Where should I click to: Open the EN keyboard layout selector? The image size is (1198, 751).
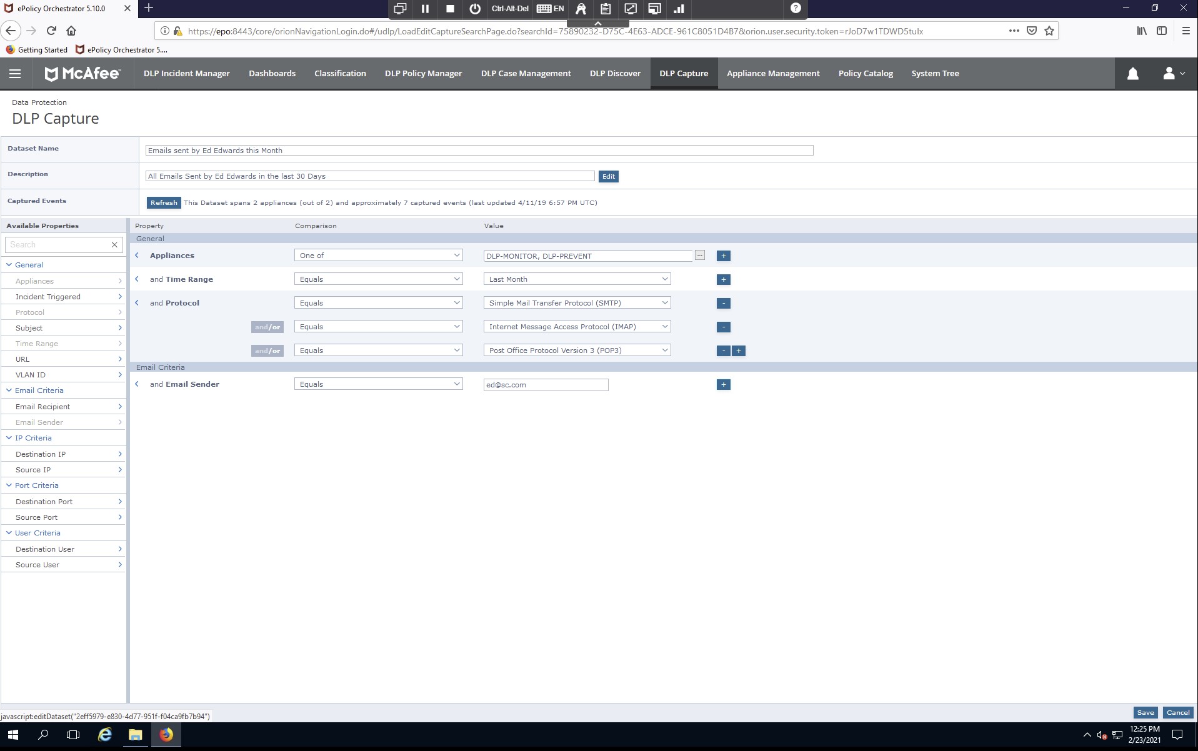click(550, 9)
